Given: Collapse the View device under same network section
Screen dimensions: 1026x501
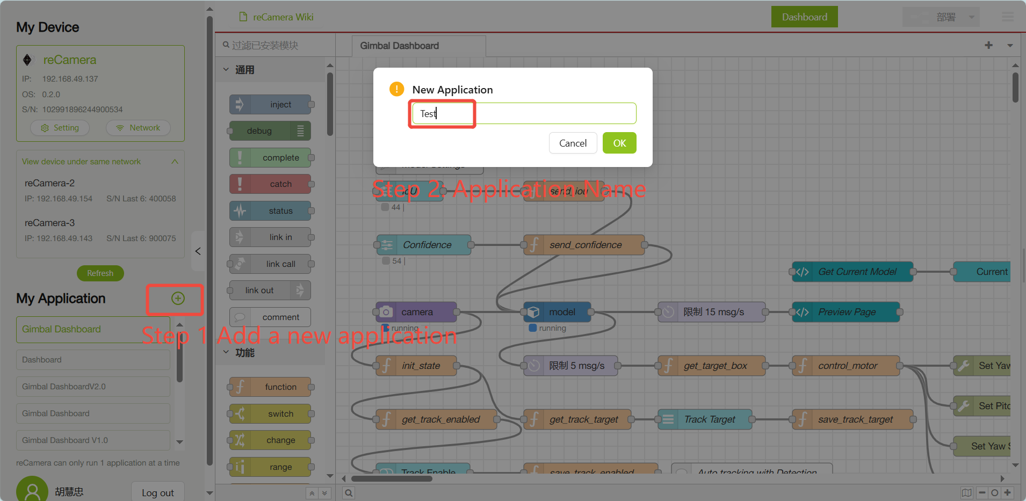Looking at the screenshot, I should (175, 162).
